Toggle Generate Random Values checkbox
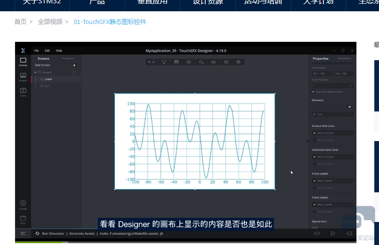 (313, 92)
